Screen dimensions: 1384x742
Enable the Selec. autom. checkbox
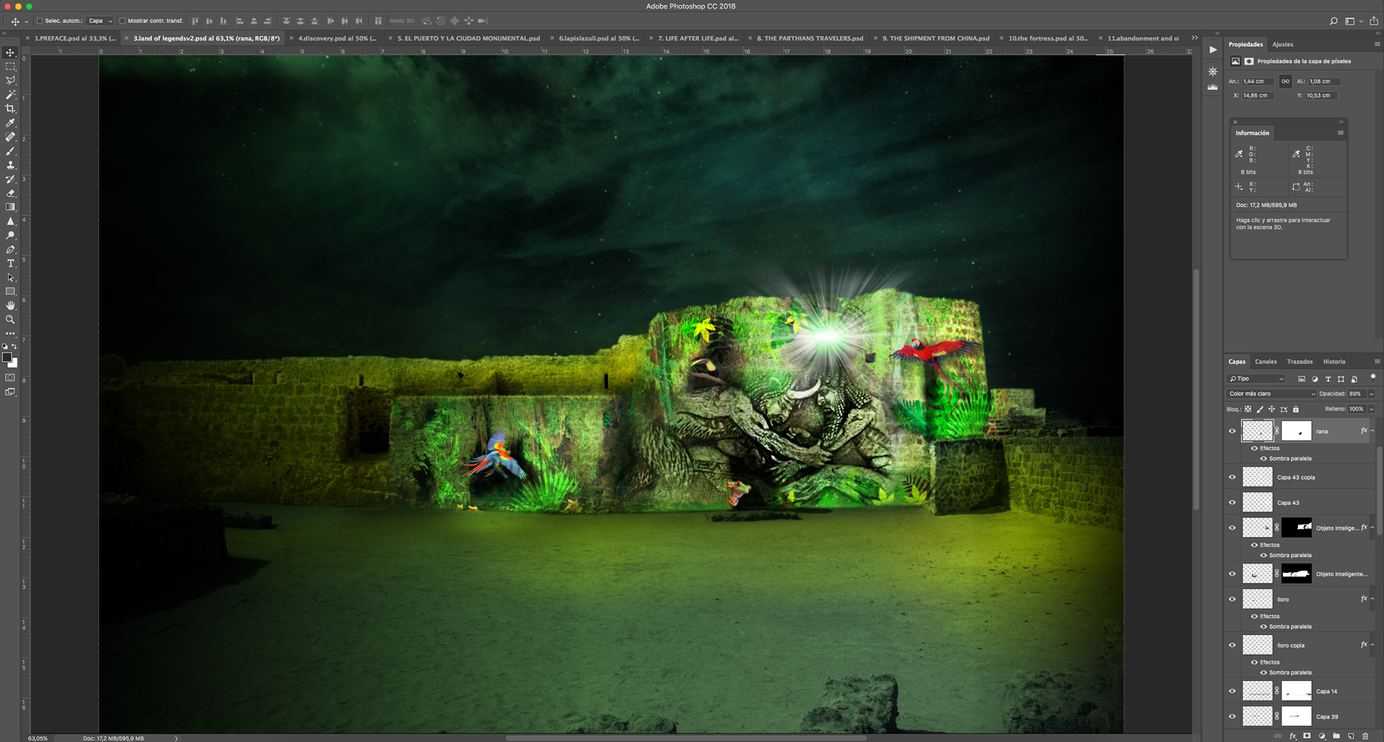40,21
